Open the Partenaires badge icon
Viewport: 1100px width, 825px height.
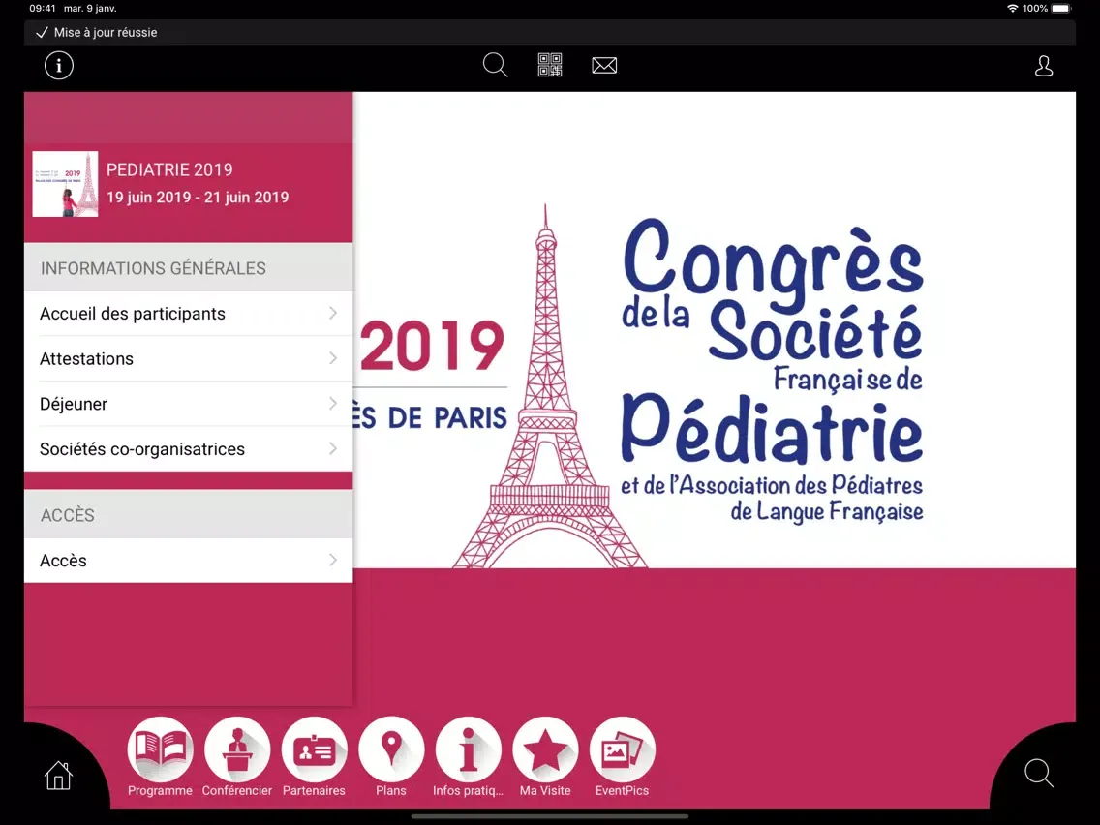click(315, 749)
